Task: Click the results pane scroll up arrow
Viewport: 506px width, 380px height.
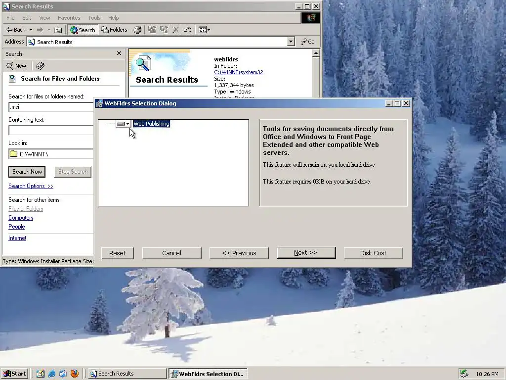Action: pyautogui.click(x=316, y=53)
